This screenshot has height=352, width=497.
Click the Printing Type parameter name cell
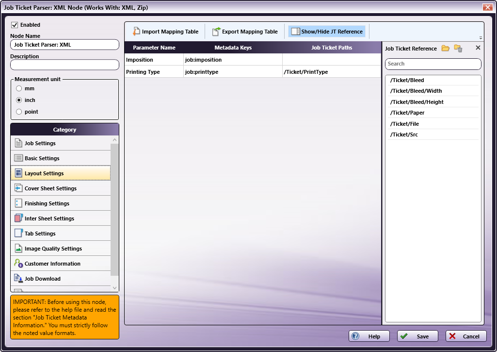(x=154, y=72)
